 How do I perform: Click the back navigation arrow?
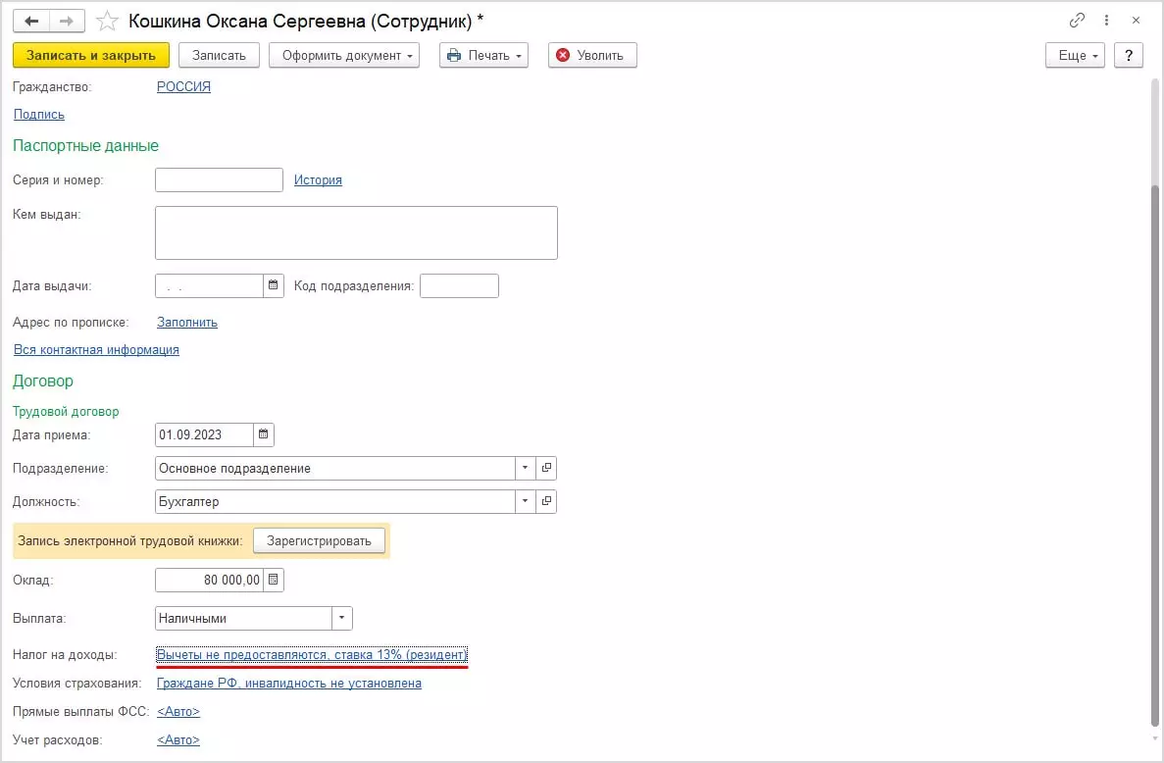tap(31, 21)
